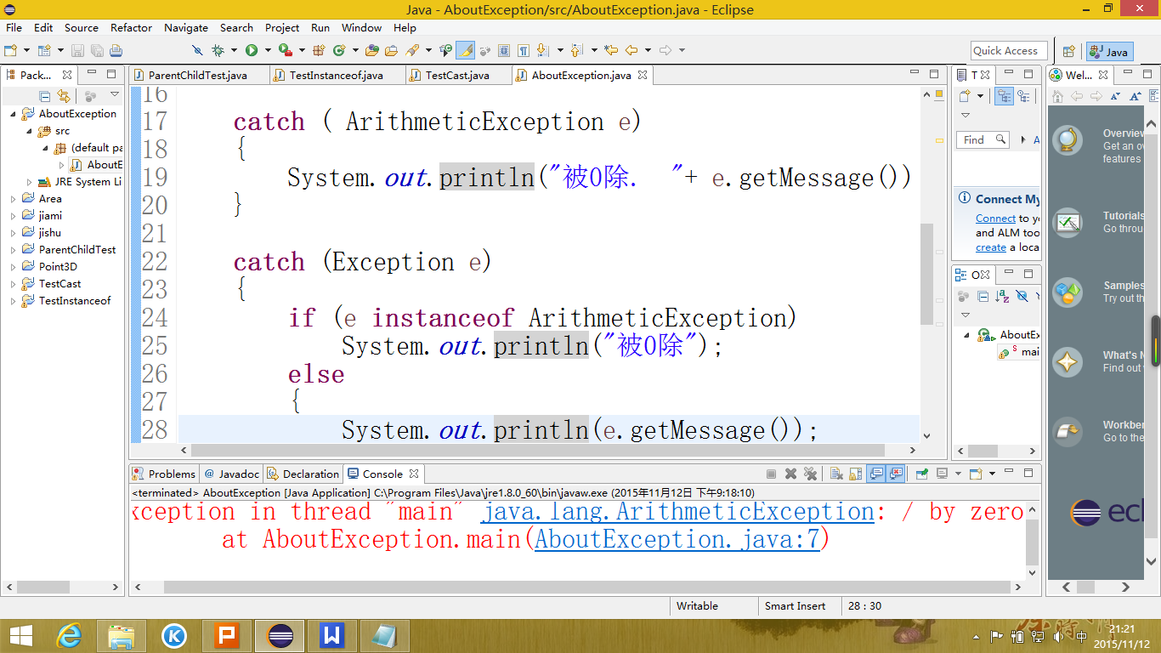Viewport: 1161px width, 653px height.
Task: Click the Print toolbar icon
Action: pyautogui.click(x=116, y=50)
